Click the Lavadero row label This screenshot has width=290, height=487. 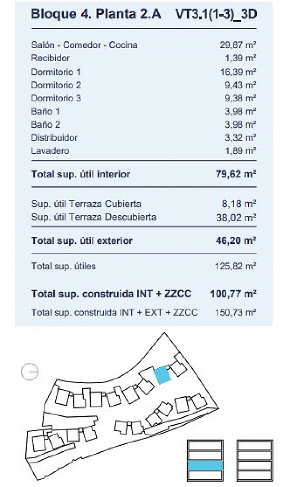coord(50,151)
